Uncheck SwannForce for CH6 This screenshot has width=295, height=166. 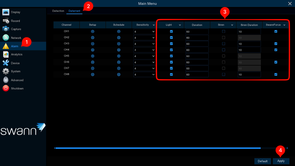point(276,62)
